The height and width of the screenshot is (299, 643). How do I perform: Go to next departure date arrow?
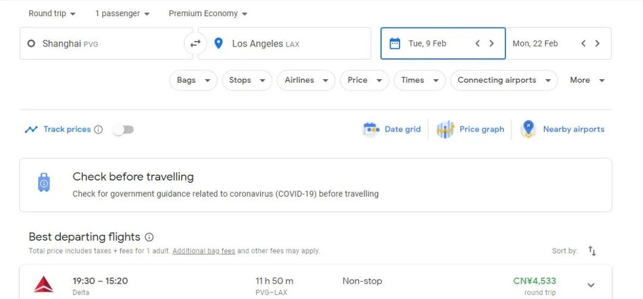tap(492, 43)
